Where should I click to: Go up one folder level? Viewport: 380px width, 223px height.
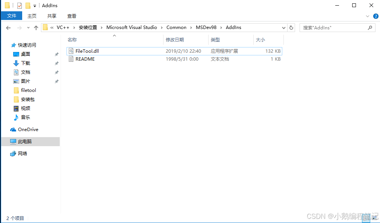click(x=36, y=28)
